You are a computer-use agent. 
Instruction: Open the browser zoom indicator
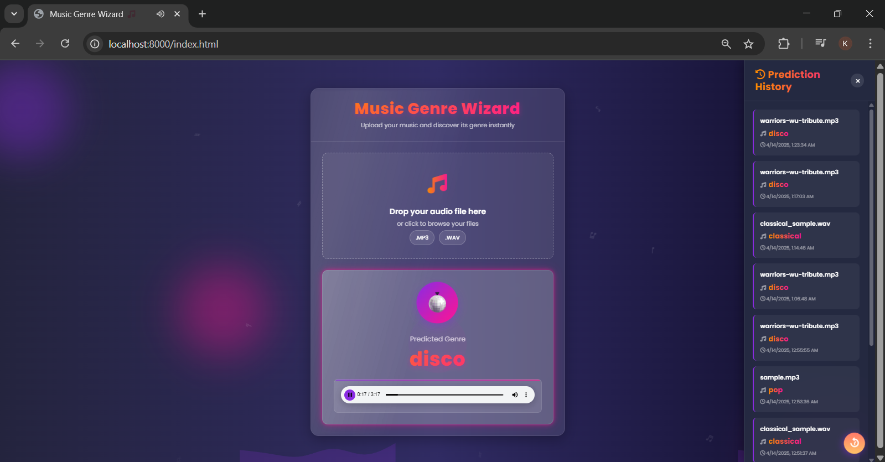726,44
